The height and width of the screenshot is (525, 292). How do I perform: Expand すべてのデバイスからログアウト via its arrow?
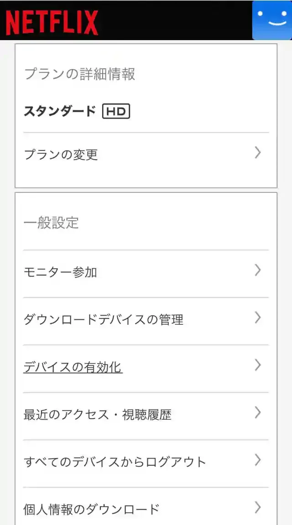[258, 461]
